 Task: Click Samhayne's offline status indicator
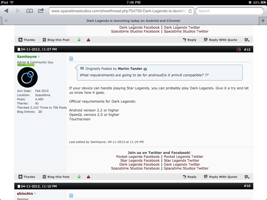pyautogui.click(x=39, y=57)
